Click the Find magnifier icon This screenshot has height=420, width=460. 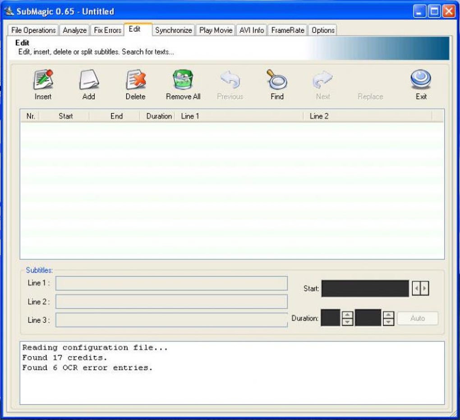(276, 79)
